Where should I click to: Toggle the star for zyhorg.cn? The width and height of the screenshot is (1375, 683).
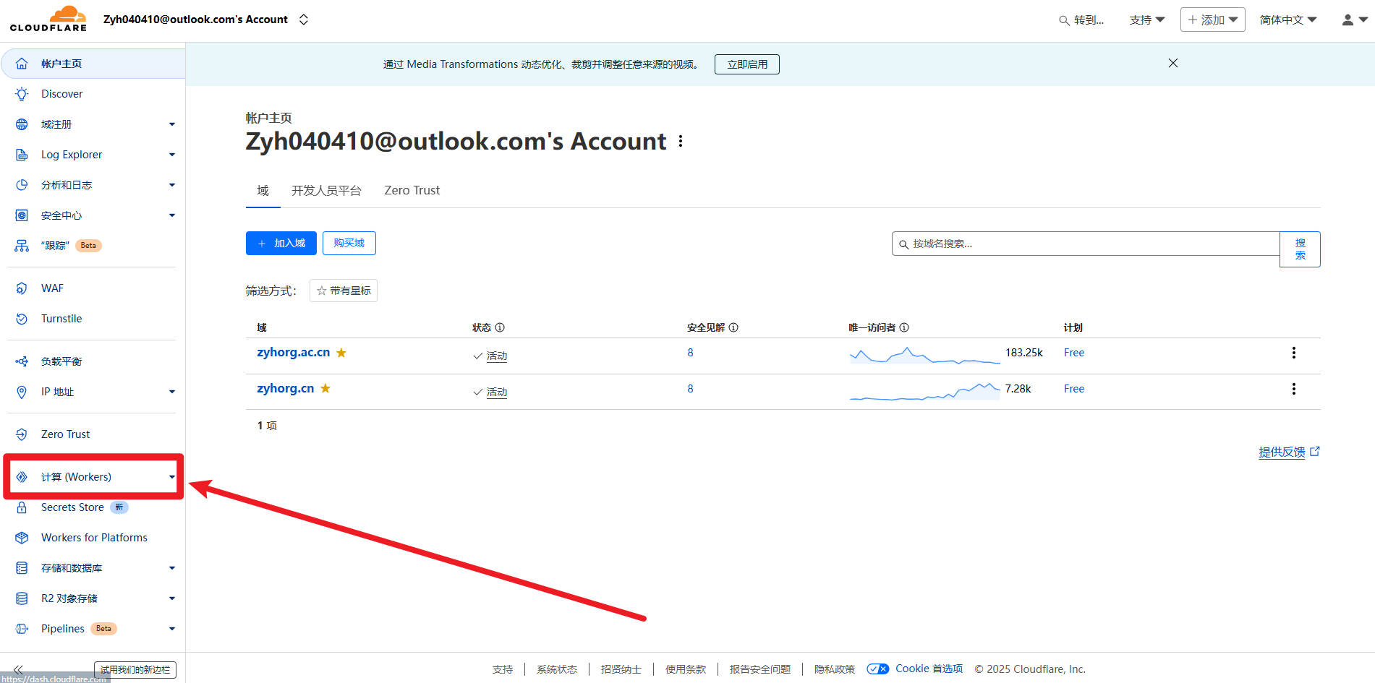click(325, 389)
